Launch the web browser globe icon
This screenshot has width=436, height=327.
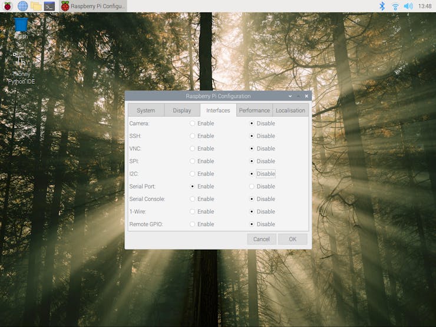[x=22, y=6]
